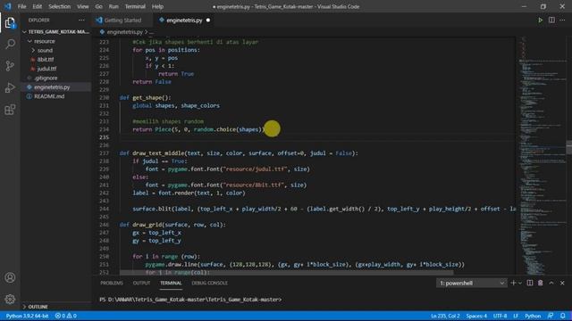
Task: Open judul.ttf in the file tree
Action: click(x=55, y=69)
